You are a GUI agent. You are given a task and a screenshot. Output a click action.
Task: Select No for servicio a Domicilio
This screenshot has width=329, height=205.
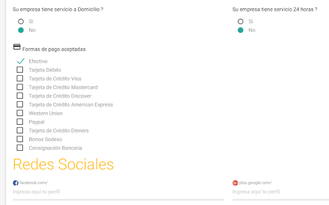(x=21, y=30)
